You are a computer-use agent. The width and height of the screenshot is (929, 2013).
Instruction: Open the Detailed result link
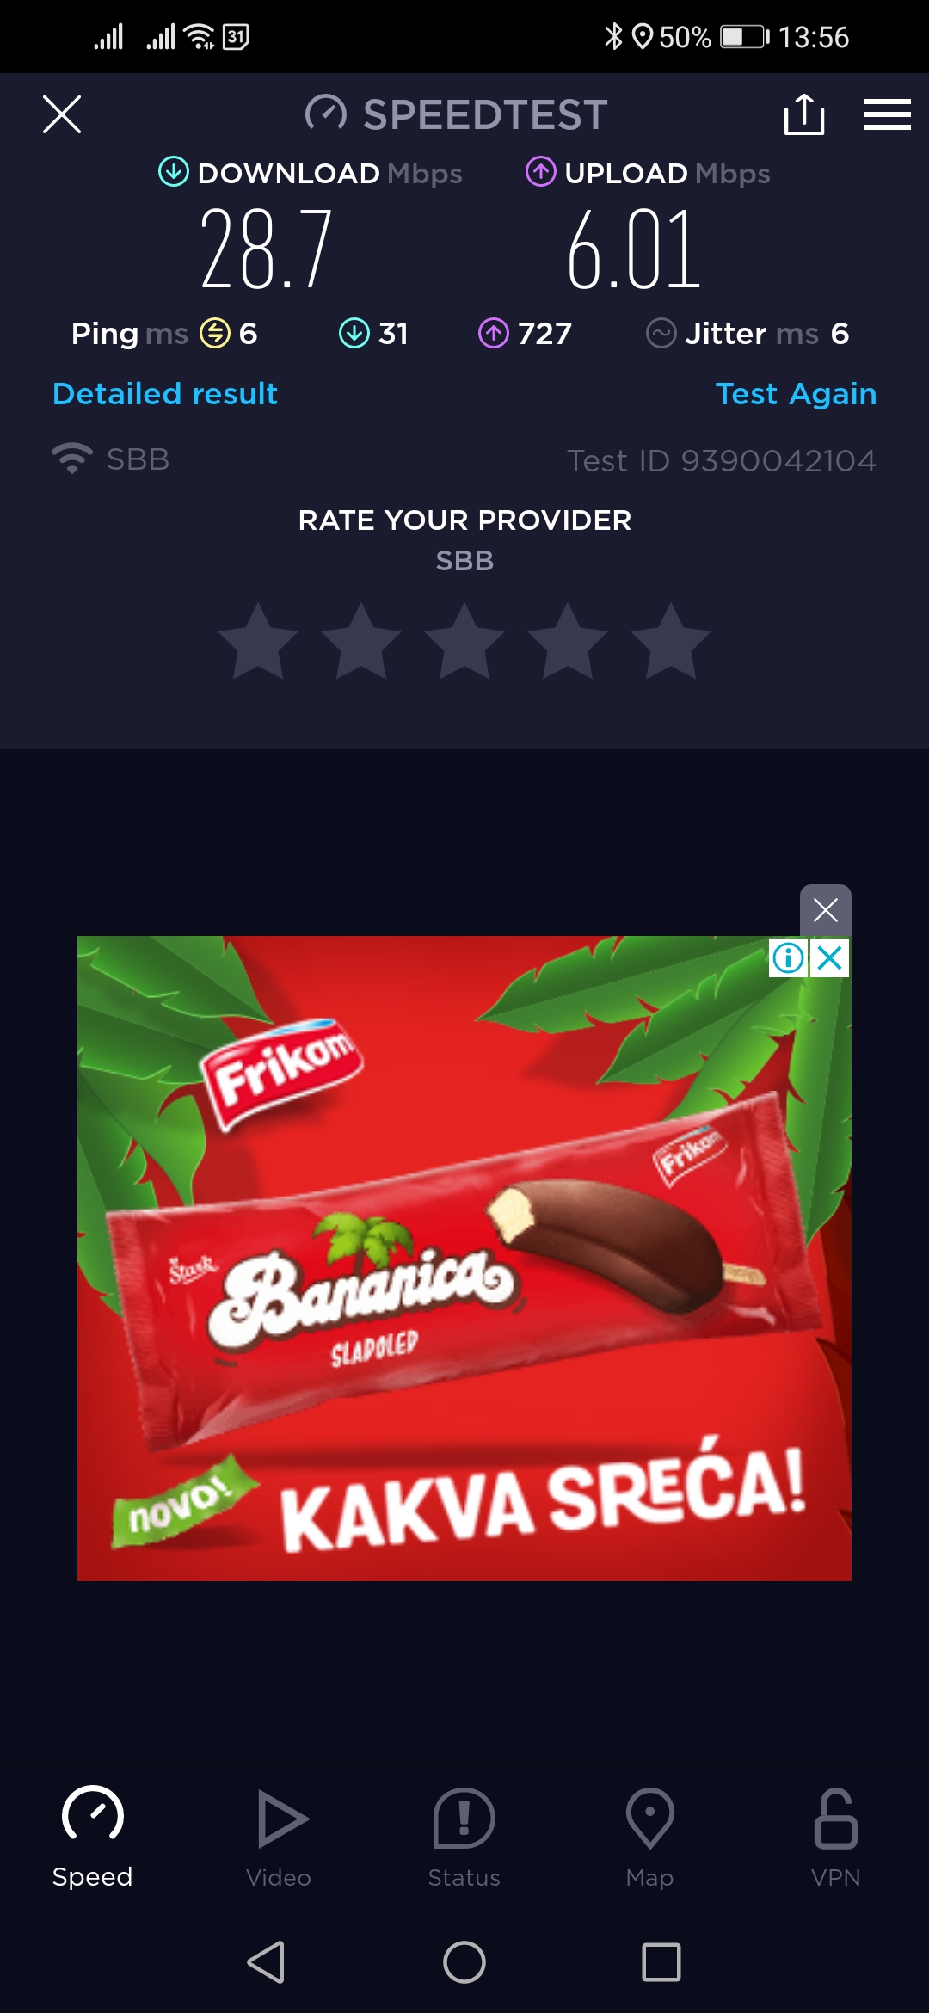coord(165,394)
